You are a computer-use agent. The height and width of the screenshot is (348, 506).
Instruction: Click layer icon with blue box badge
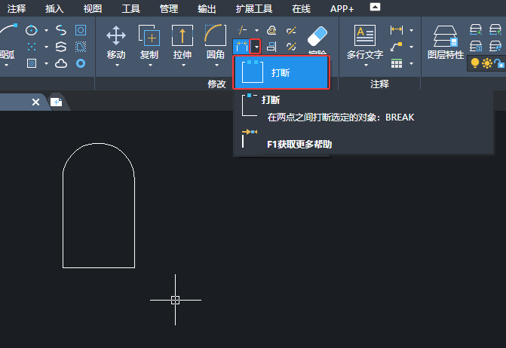pos(476,47)
